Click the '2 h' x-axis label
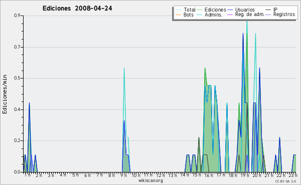The width and height of the screenshot is (301, 185). point(39,175)
